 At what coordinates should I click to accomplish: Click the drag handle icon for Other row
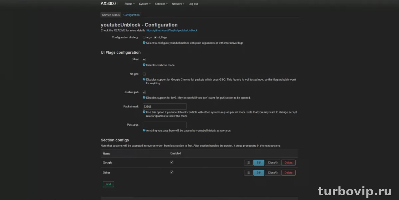coord(248,173)
